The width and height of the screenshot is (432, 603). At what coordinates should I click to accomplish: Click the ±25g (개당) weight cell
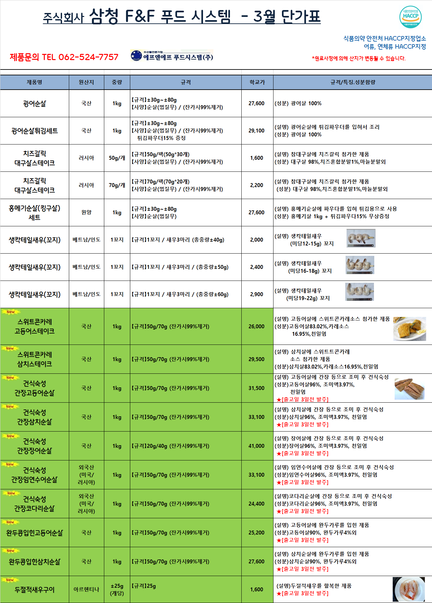click(117, 589)
